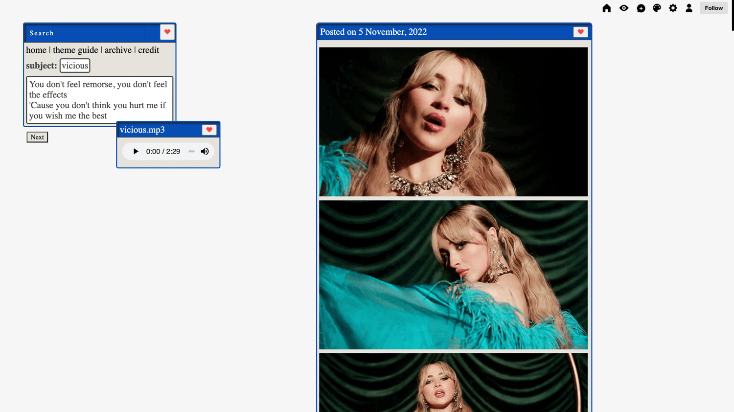Open the archive link
Image resolution: width=734 pixels, height=412 pixels.
[x=118, y=50]
